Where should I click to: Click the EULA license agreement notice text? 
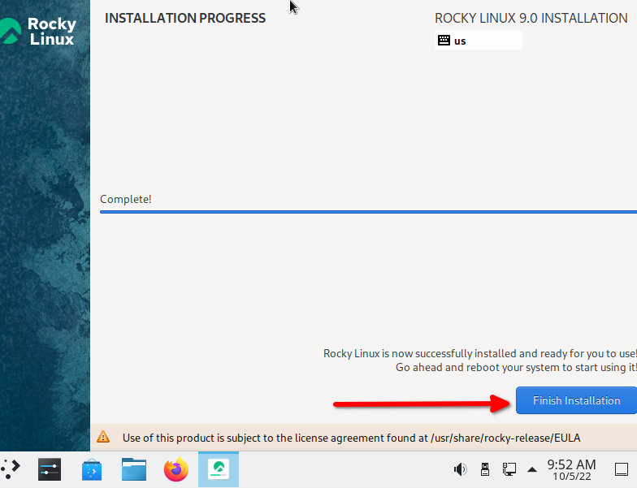351,438
